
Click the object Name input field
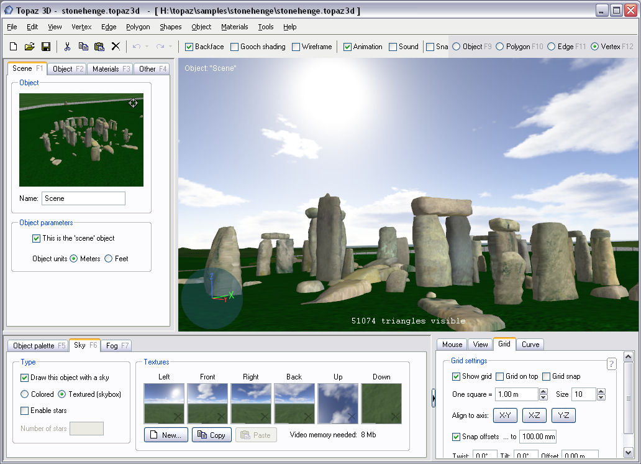pos(83,198)
